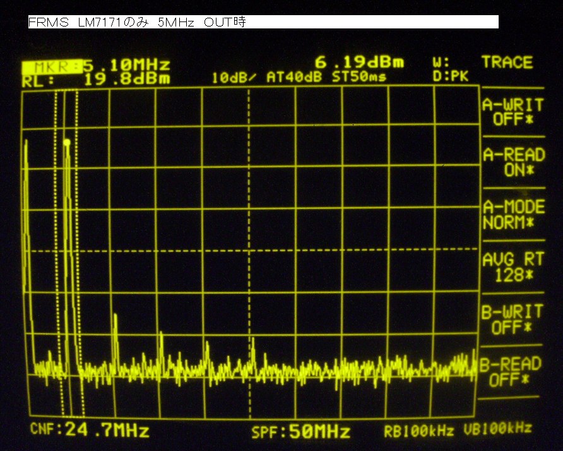Toggle the A-WRIT OFF softkey

pos(513,112)
